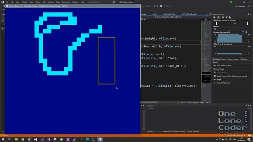Open the View menu

click(x=17, y=2)
